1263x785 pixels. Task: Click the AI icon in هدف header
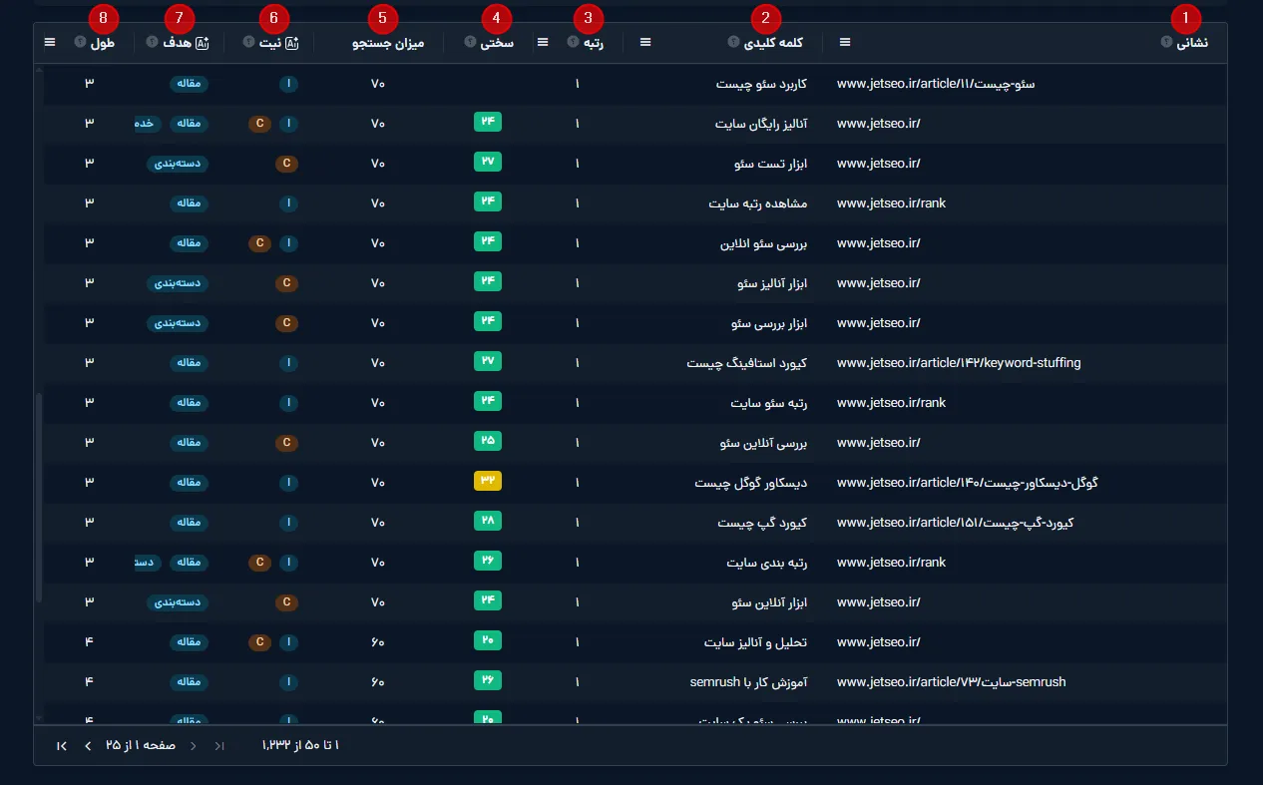coord(203,43)
